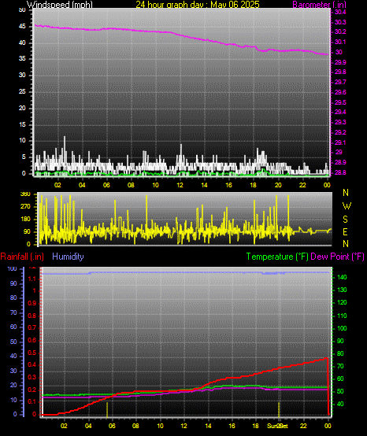The height and width of the screenshot is (436, 367).
Task: Select the 29.9 value on barometer axis
Action: (340, 62)
